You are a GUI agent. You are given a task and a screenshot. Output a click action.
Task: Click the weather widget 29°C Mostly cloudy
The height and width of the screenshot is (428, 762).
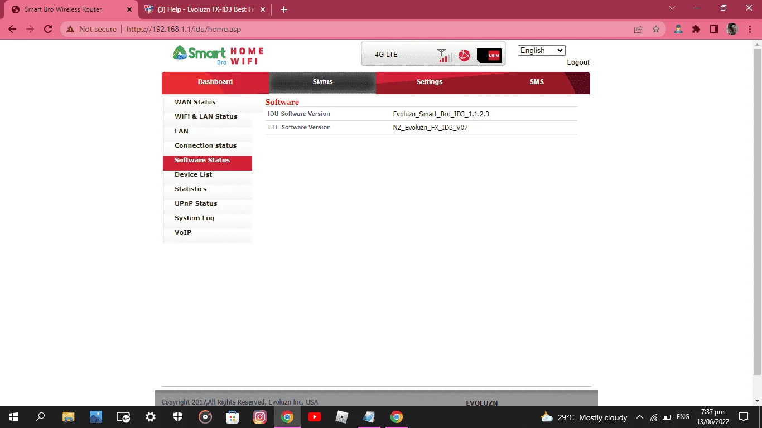coord(584,417)
